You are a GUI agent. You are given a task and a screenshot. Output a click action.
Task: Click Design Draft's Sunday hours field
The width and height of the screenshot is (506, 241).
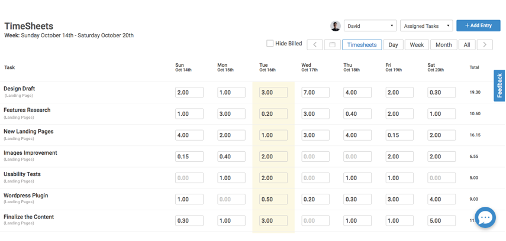(189, 93)
